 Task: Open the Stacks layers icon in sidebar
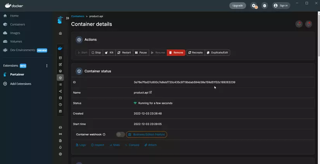[x=60, y=71]
